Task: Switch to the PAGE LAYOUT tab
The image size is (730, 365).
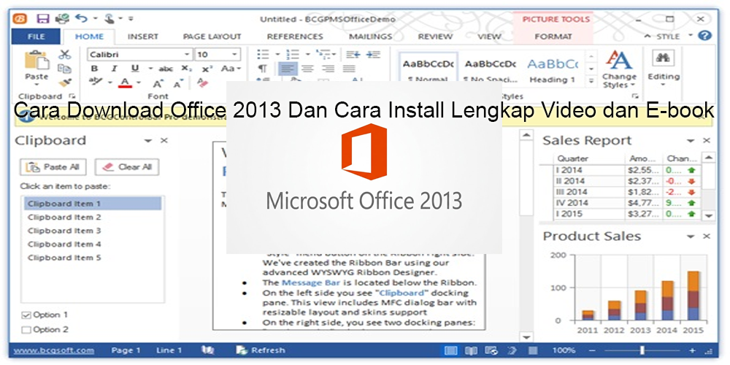Action: [212, 36]
